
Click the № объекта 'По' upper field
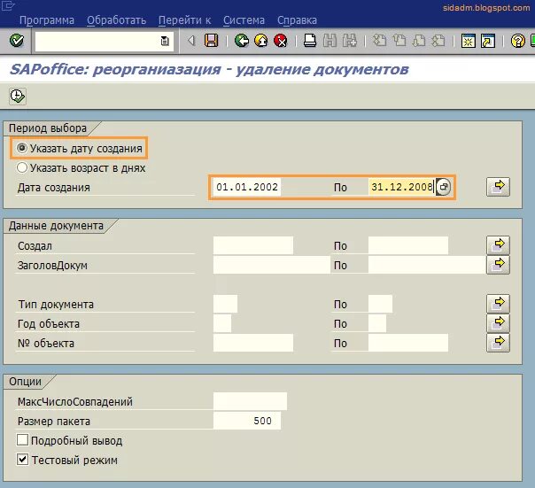click(x=408, y=343)
